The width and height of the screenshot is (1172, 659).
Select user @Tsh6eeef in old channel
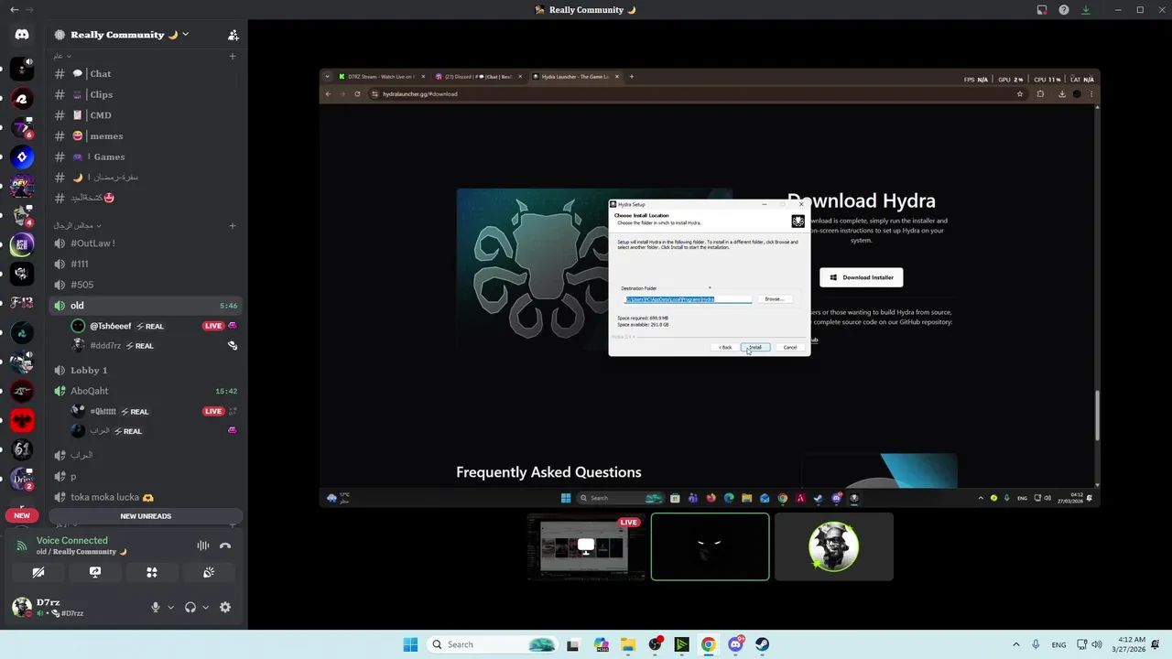point(154,326)
